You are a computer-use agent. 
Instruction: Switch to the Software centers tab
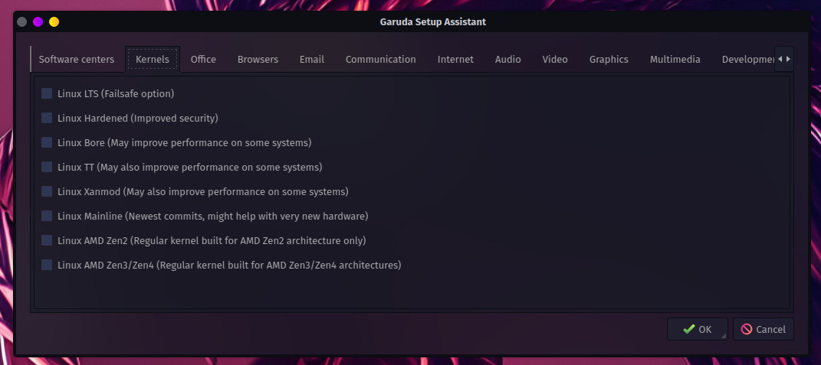tap(77, 59)
